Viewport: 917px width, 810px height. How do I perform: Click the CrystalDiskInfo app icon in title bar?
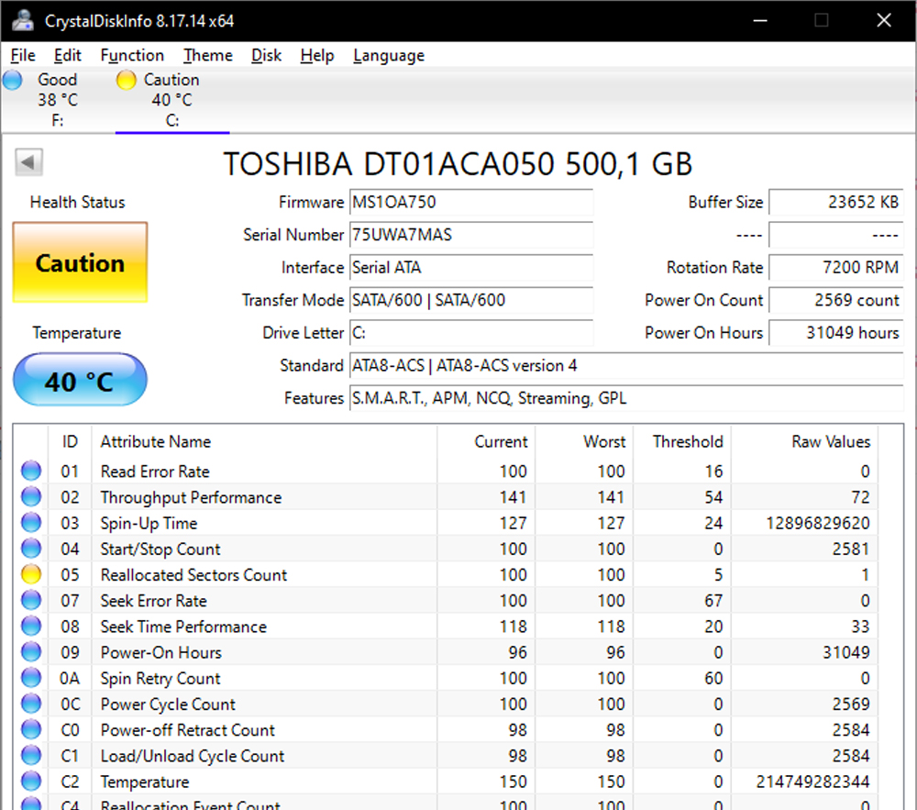tap(23, 20)
